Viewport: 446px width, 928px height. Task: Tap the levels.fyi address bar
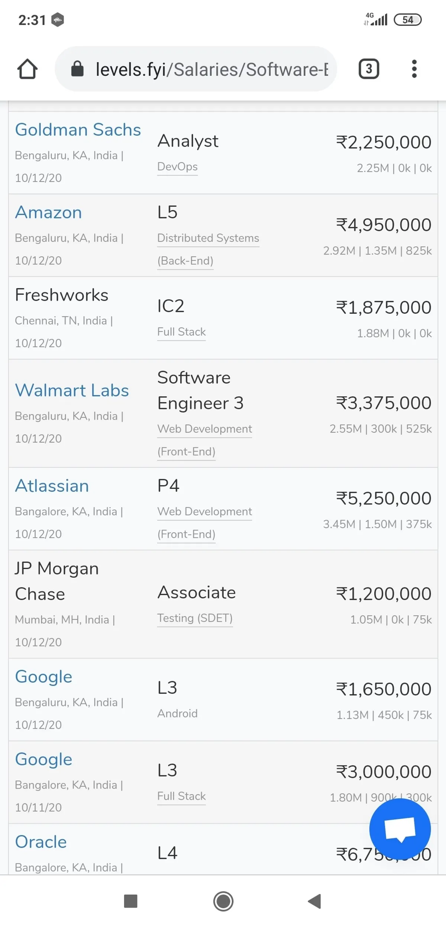(211, 69)
